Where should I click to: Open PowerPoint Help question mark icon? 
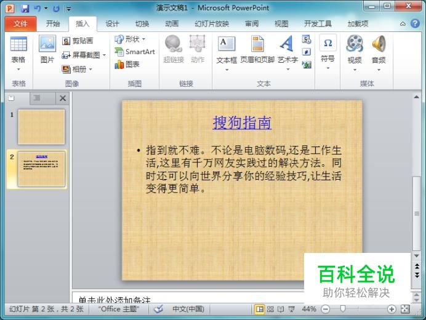click(415, 23)
